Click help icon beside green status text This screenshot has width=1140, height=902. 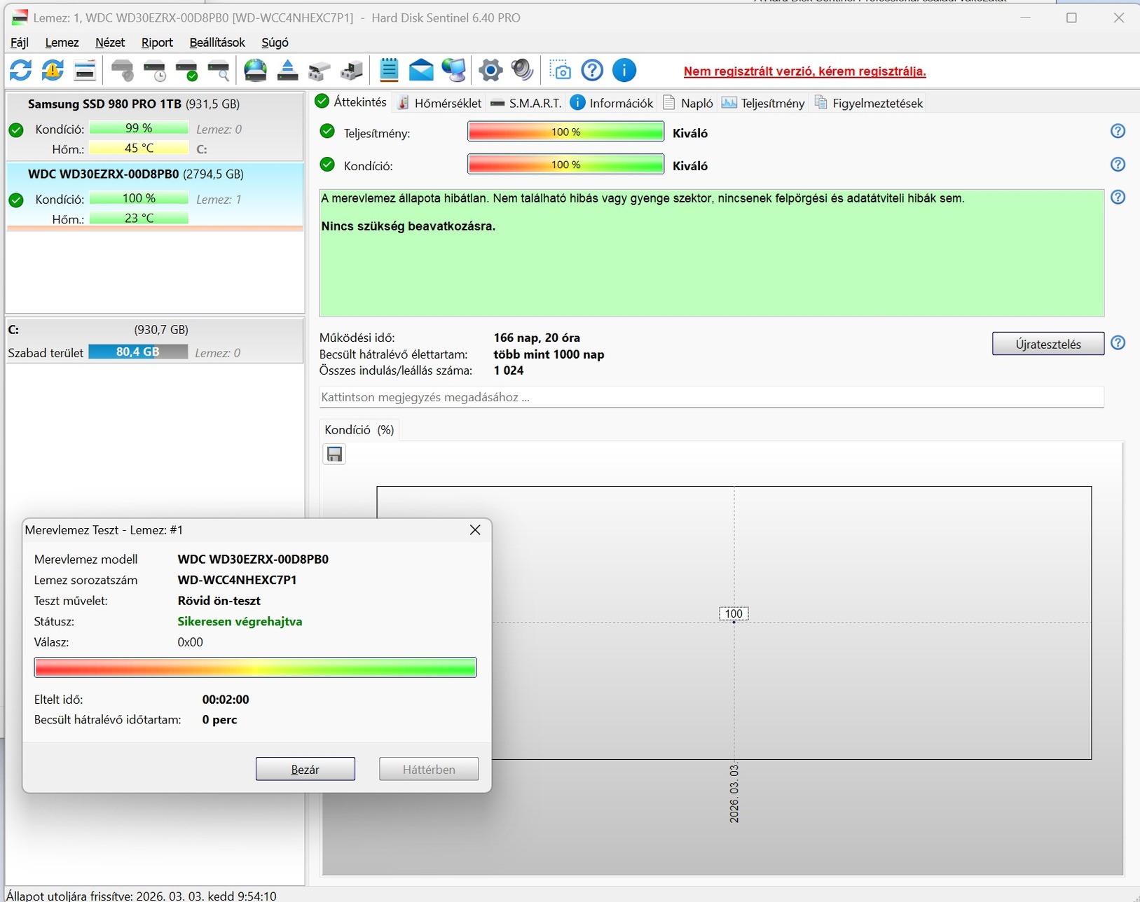(x=1118, y=197)
